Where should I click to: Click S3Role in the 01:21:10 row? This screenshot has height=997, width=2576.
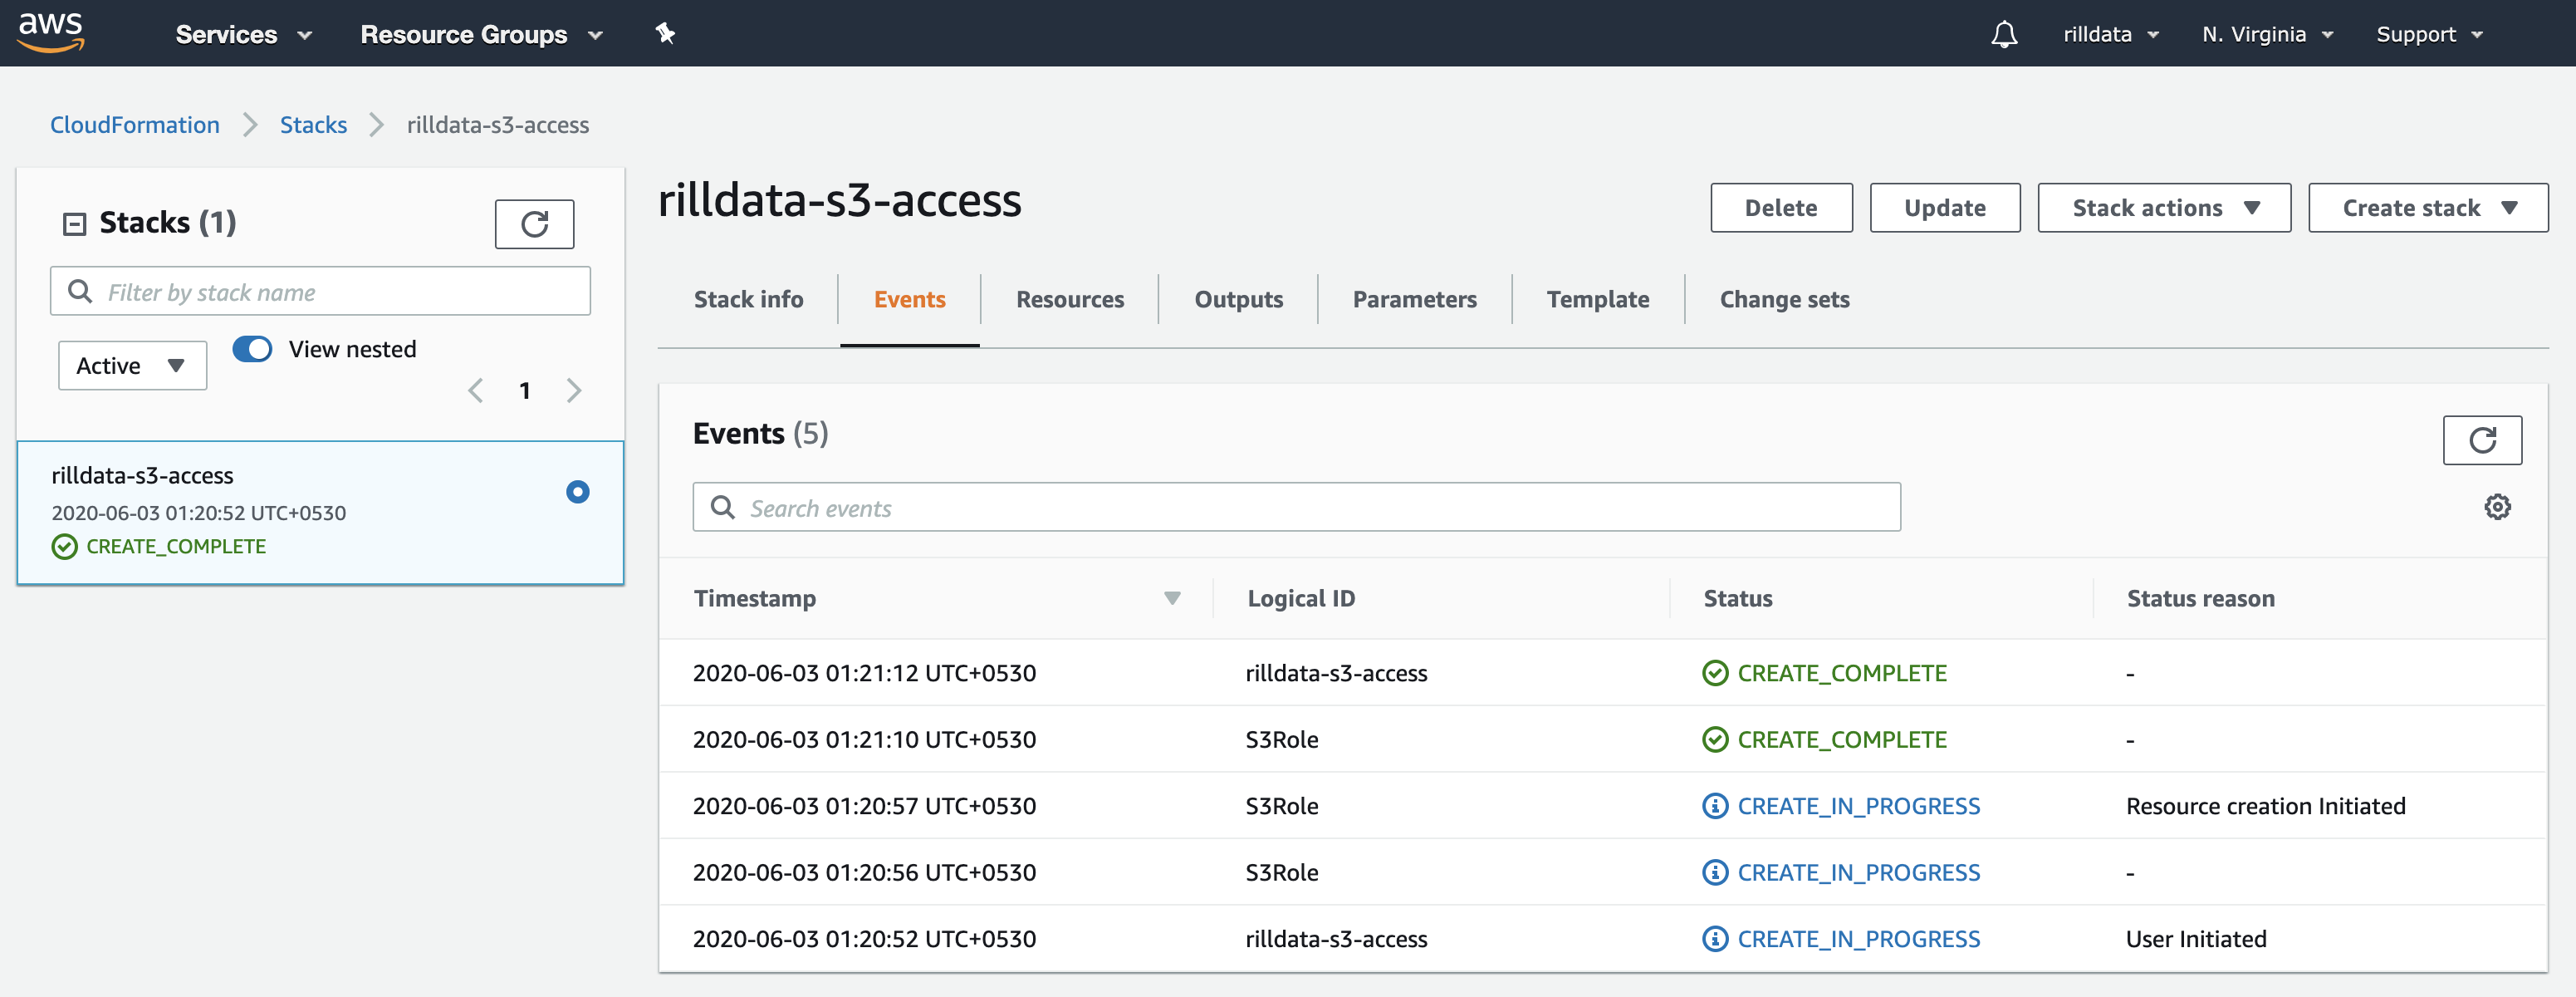click(x=1281, y=739)
